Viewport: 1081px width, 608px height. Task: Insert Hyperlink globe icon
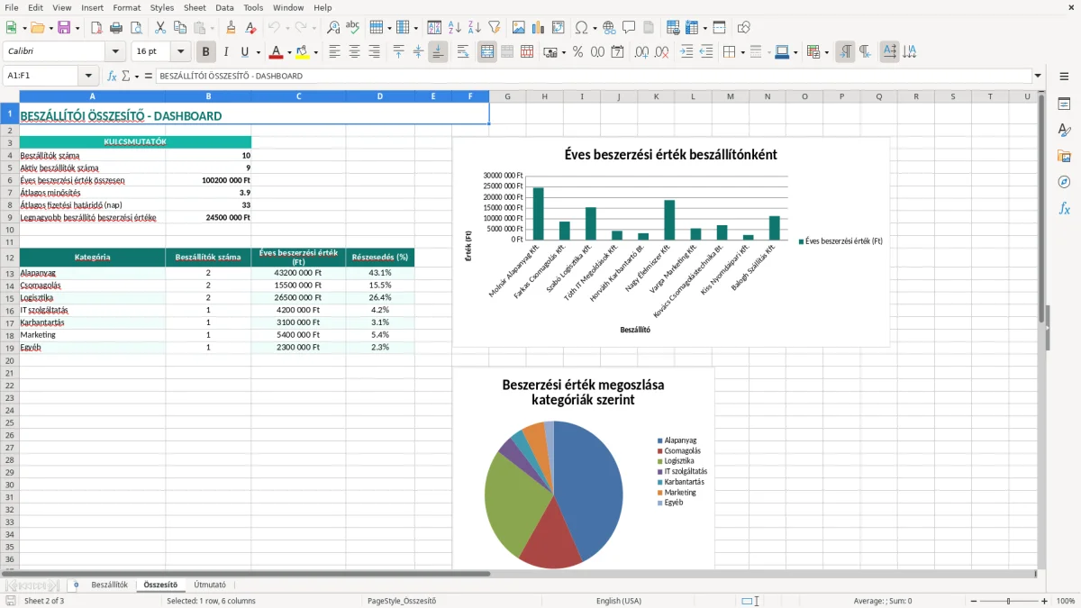pos(610,28)
